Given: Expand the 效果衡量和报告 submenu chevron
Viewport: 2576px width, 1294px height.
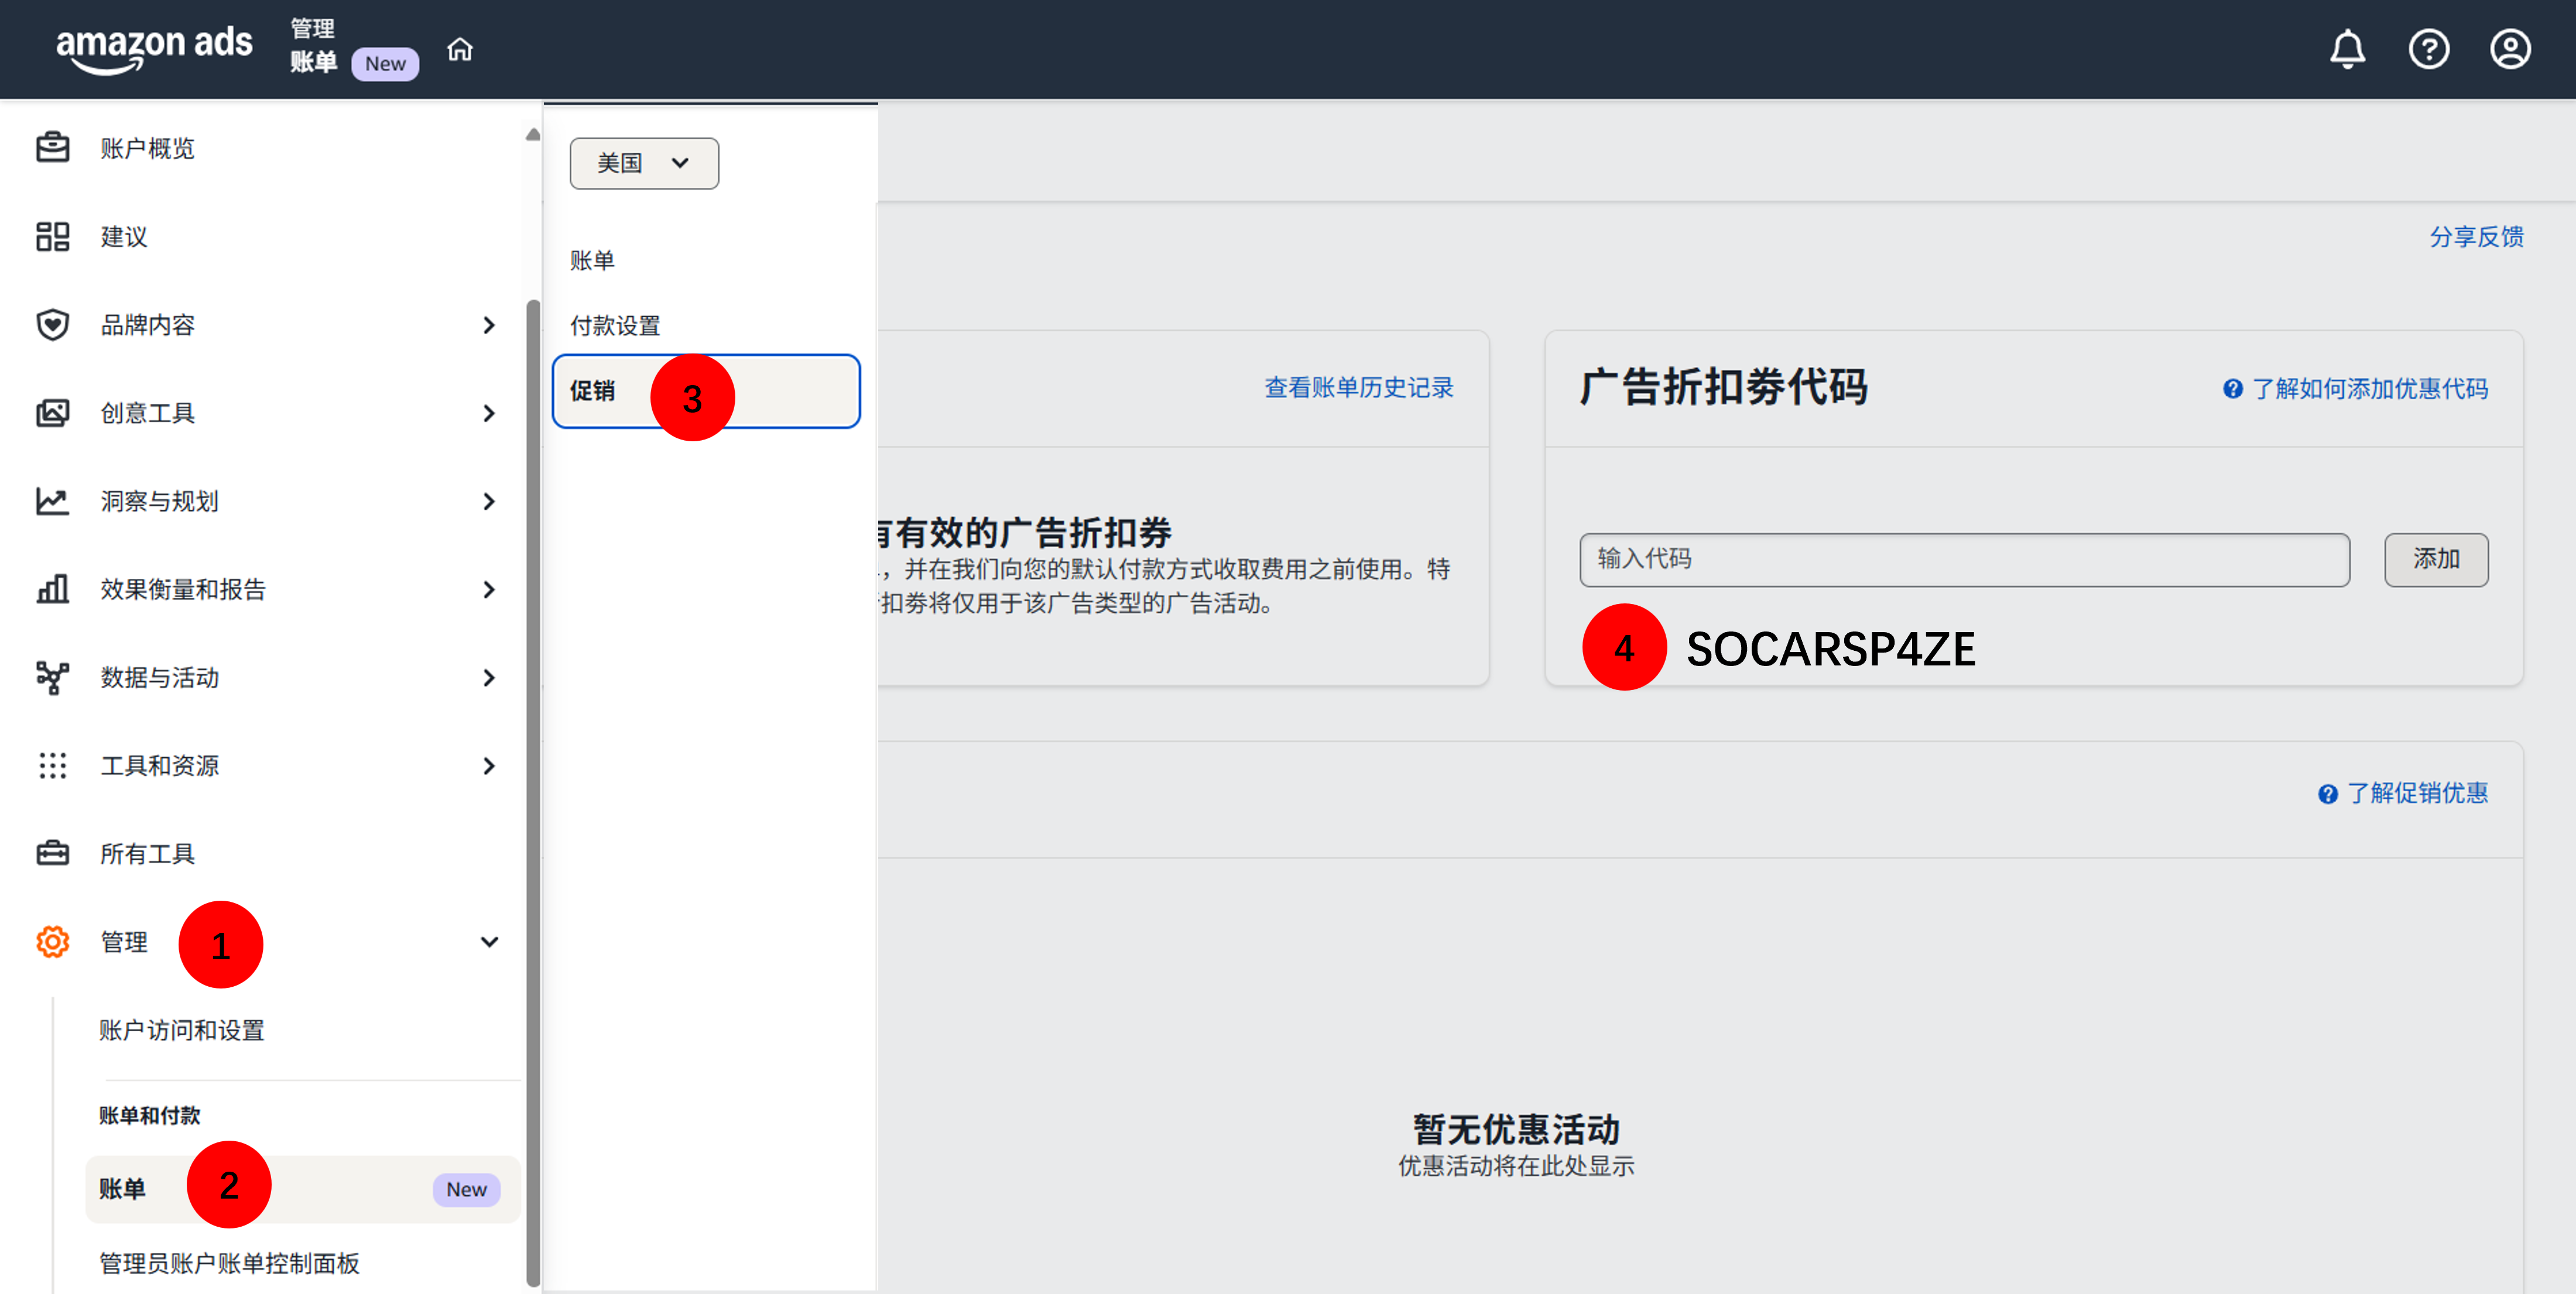Looking at the screenshot, I should tap(488, 589).
